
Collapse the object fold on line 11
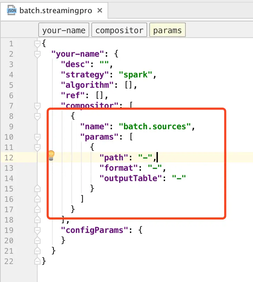point(37,148)
